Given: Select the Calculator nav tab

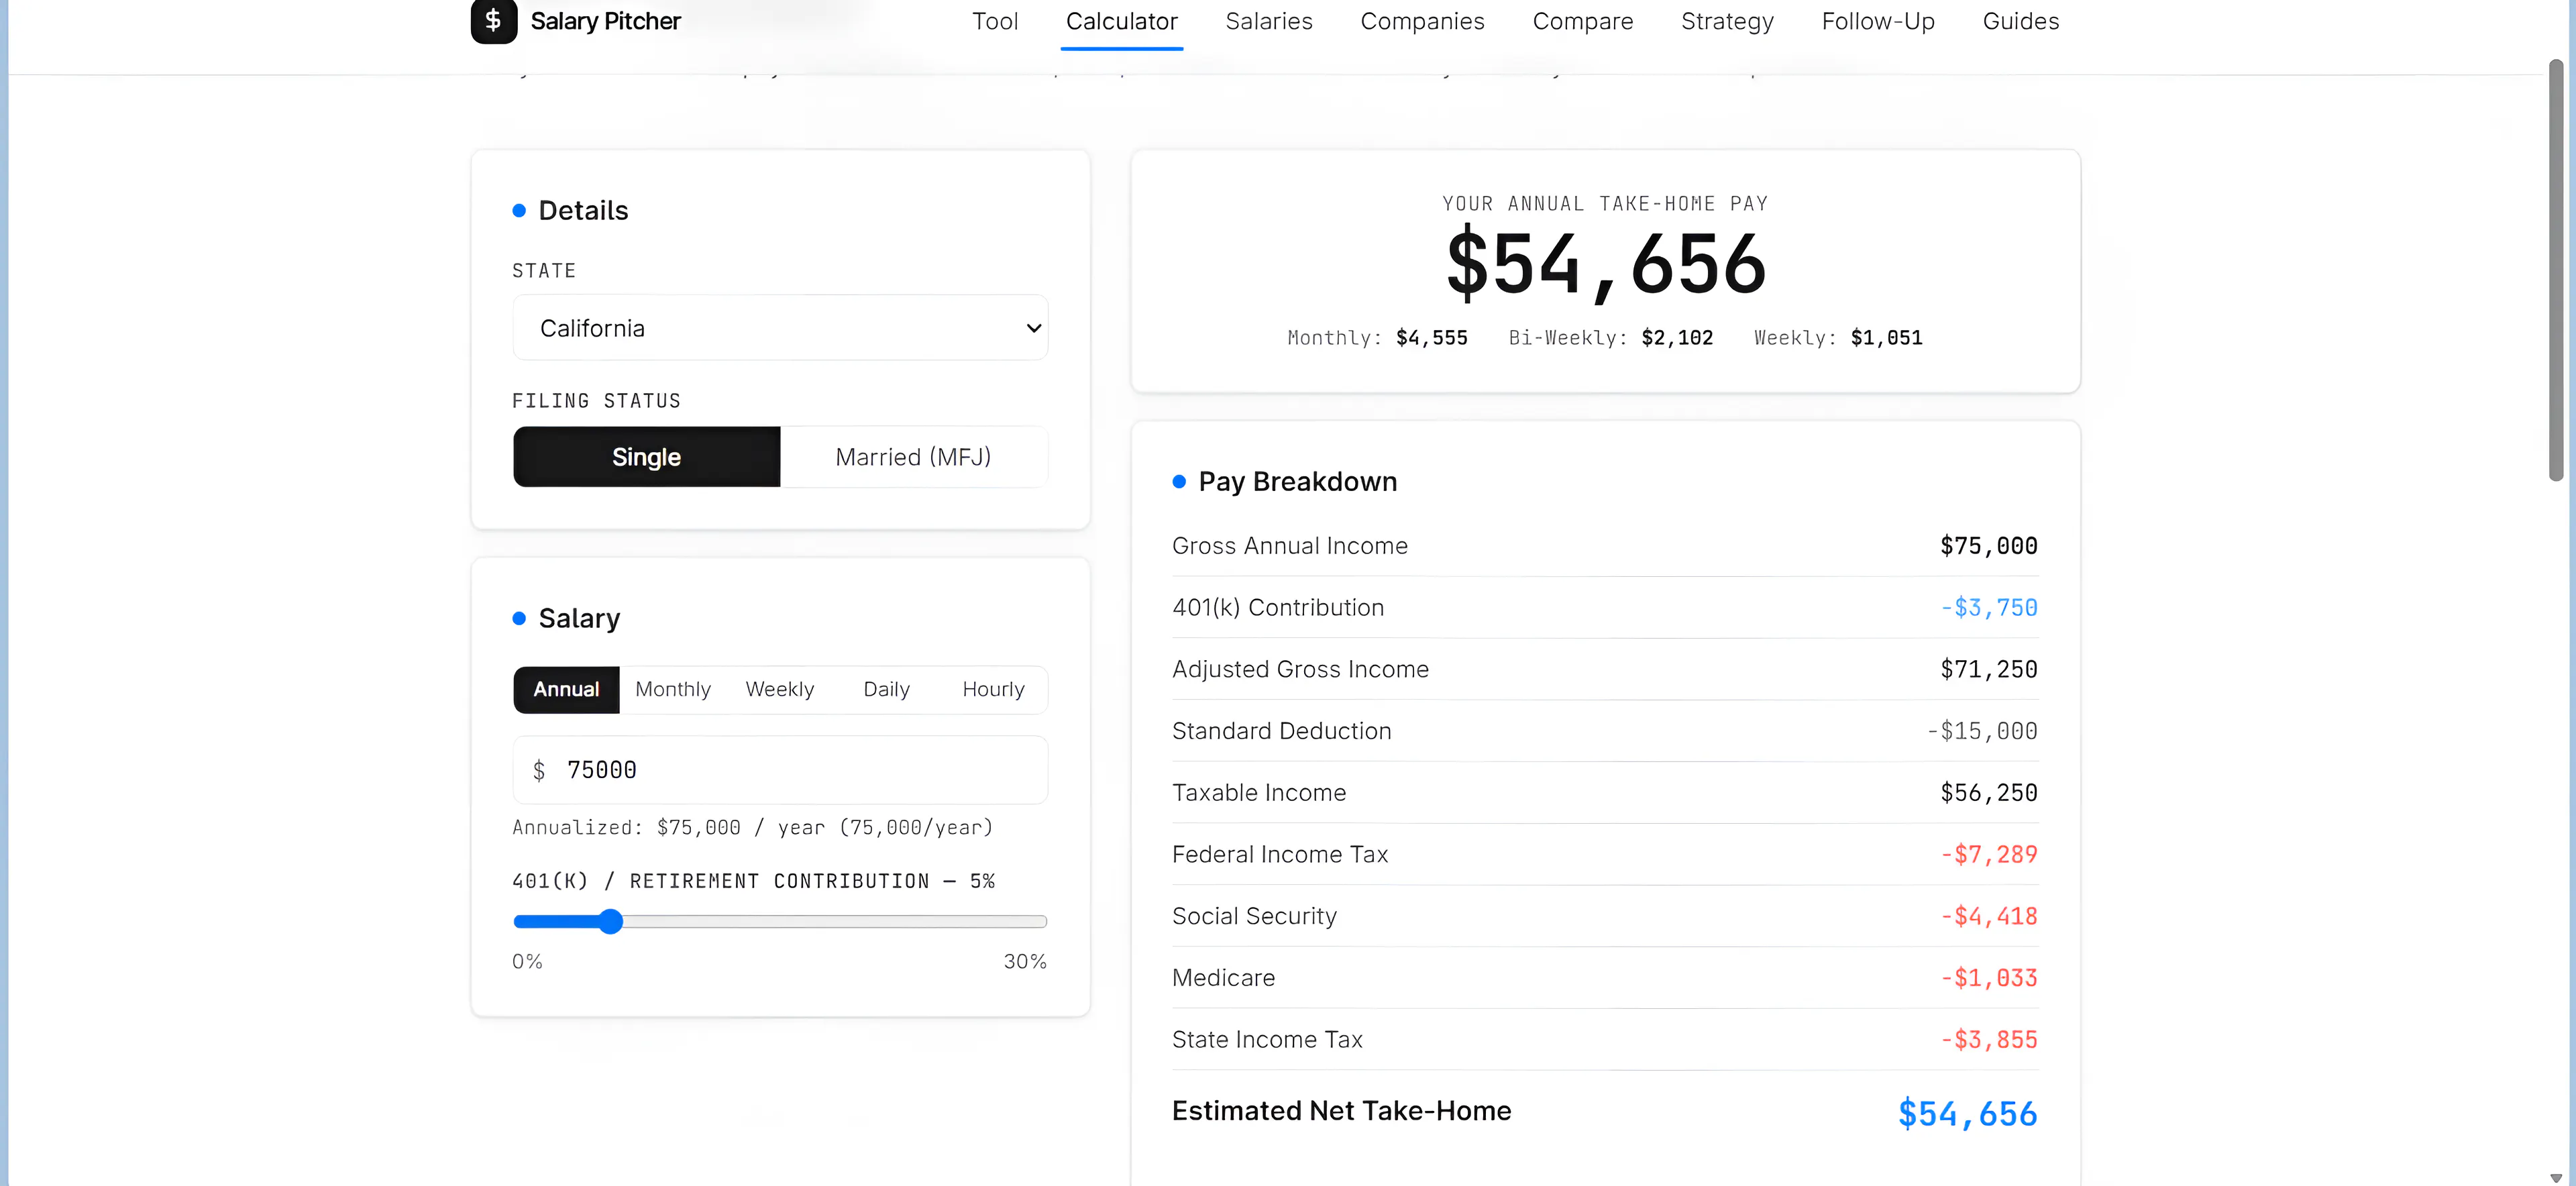Looking at the screenshot, I should coord(1121,21).
